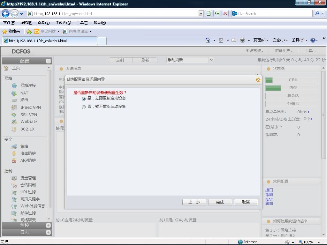Open the SSL VPN sidebar icon
Screen dimensions: 327x245
coord(14,115)
